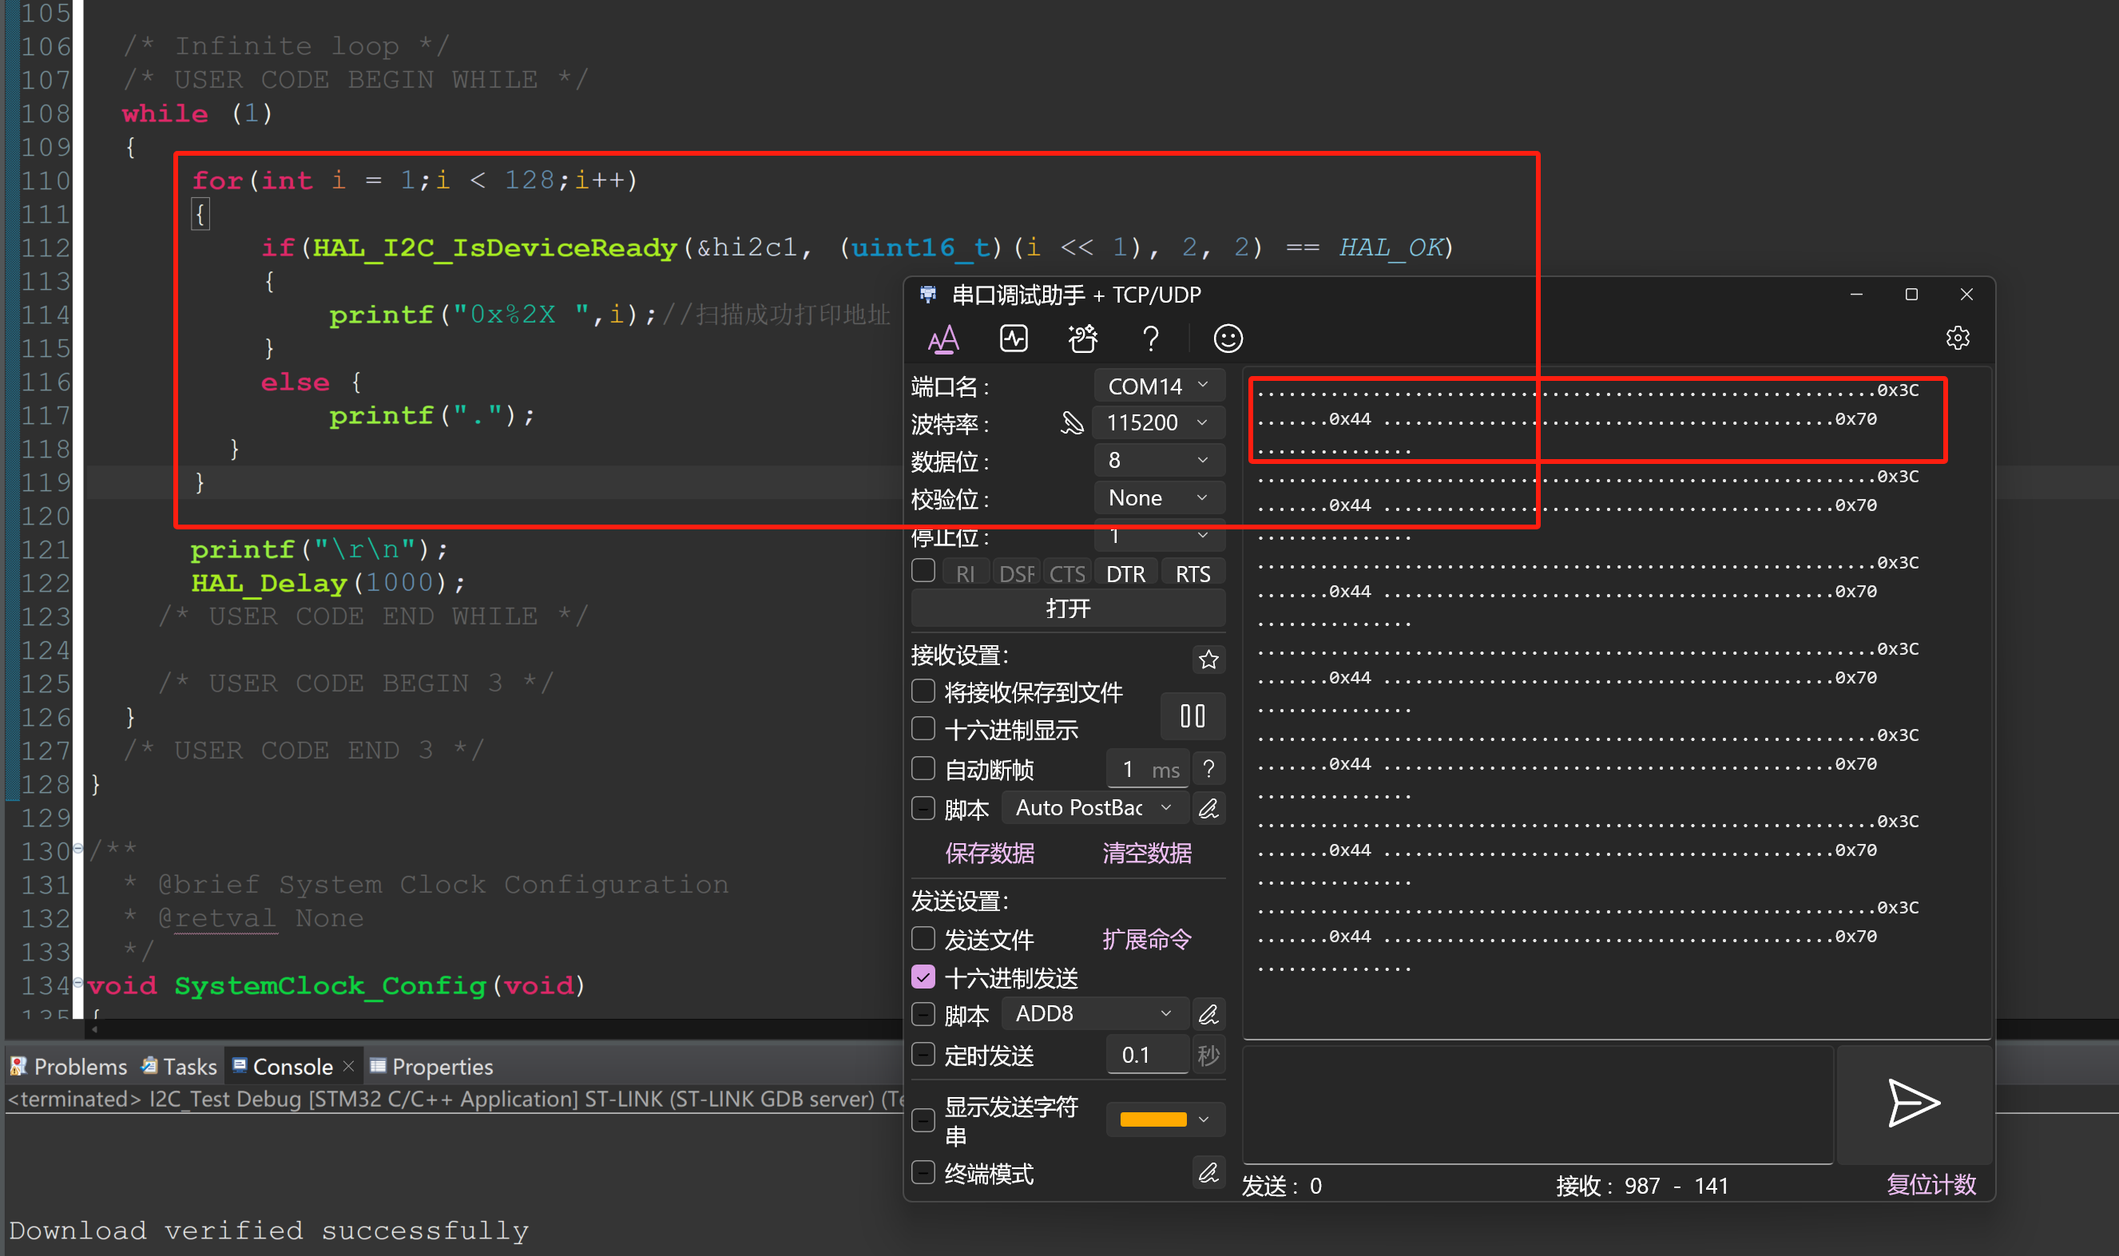The image size is (2119, 1256).
Task: Enable 定时发送 timed sending
Action: point(923,1054)
